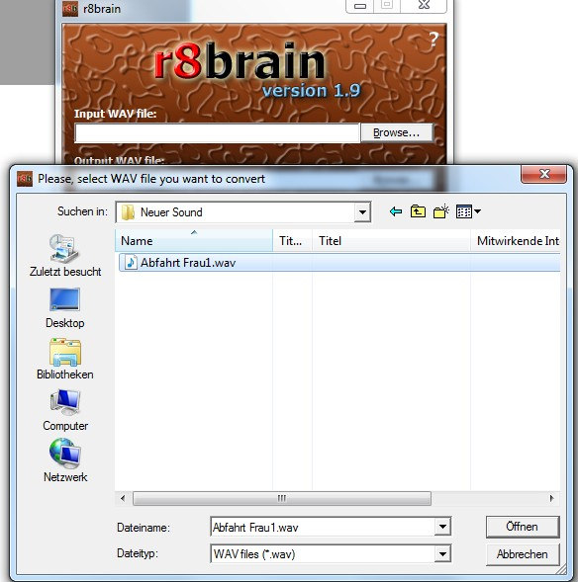This screenshot has height=582, width=578.
Task: Expand the Dateityp WAV files dropdown
Action: coord(442,553)
